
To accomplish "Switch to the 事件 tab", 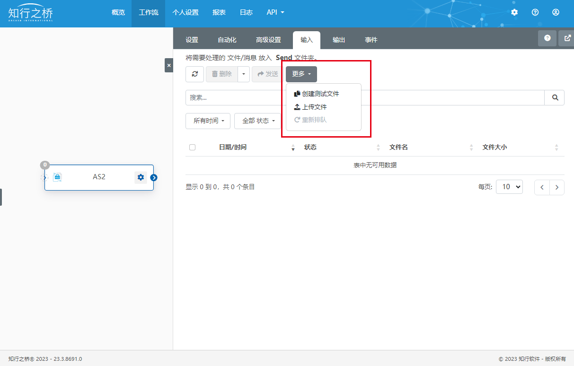I will click(371, 40).
